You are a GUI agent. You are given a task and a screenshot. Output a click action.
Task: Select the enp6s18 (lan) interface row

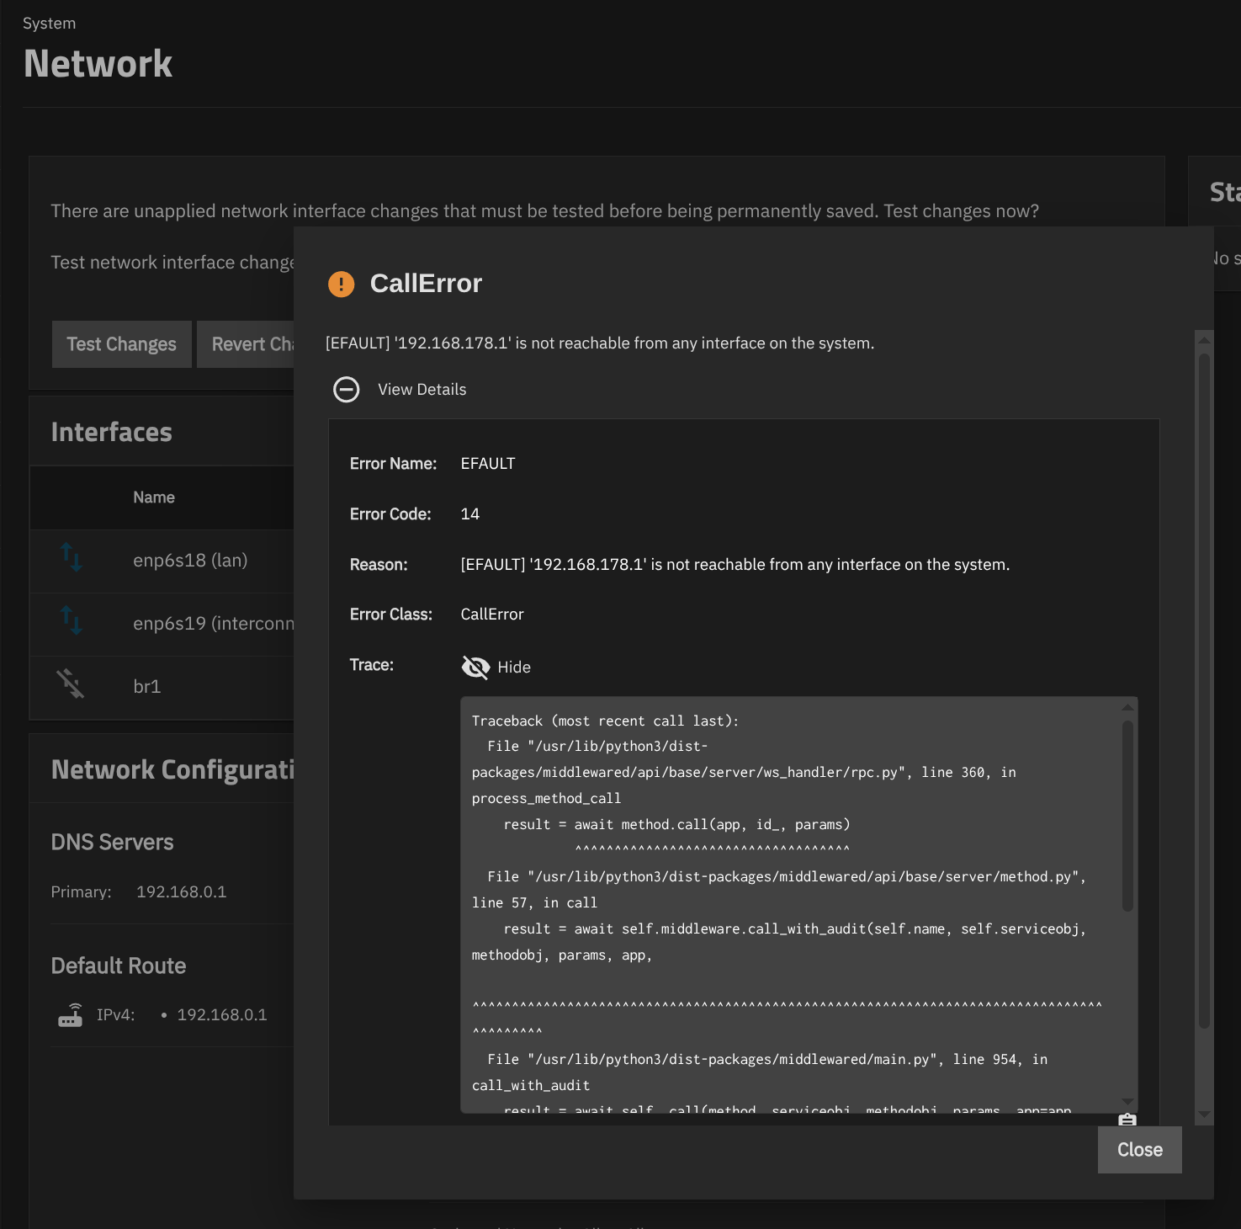pos(190,561)
